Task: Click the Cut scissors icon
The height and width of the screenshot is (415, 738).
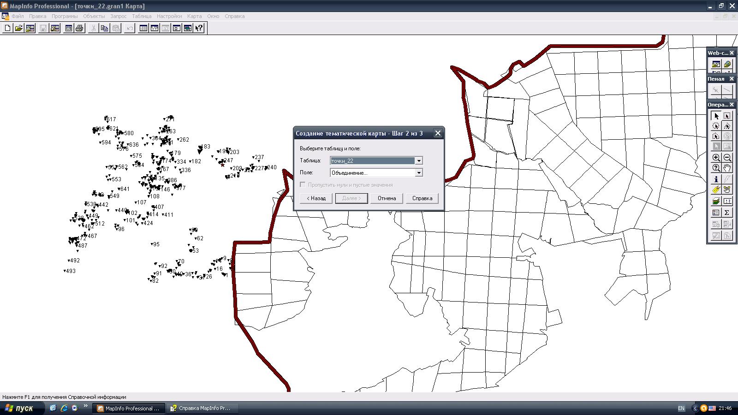Action: coord(93,28)
